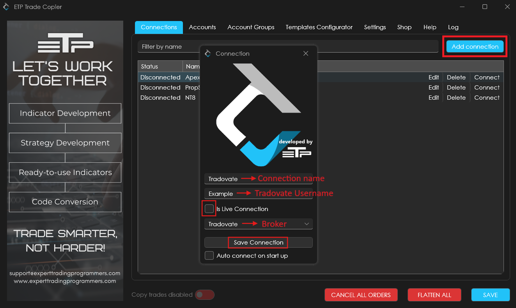Hit the red FLATTEN ALL button

click(434, 295)
